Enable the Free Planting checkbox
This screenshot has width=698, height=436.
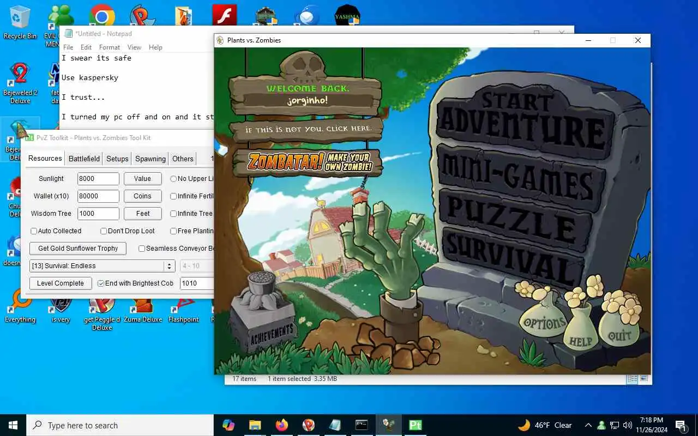coord(173,231)
